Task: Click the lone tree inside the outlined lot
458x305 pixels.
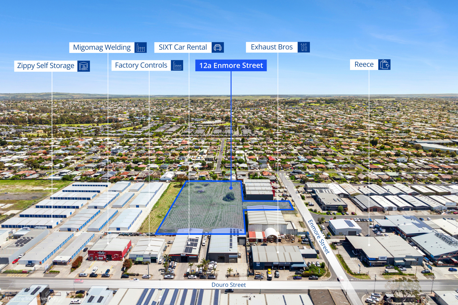Action: (229, 196)
